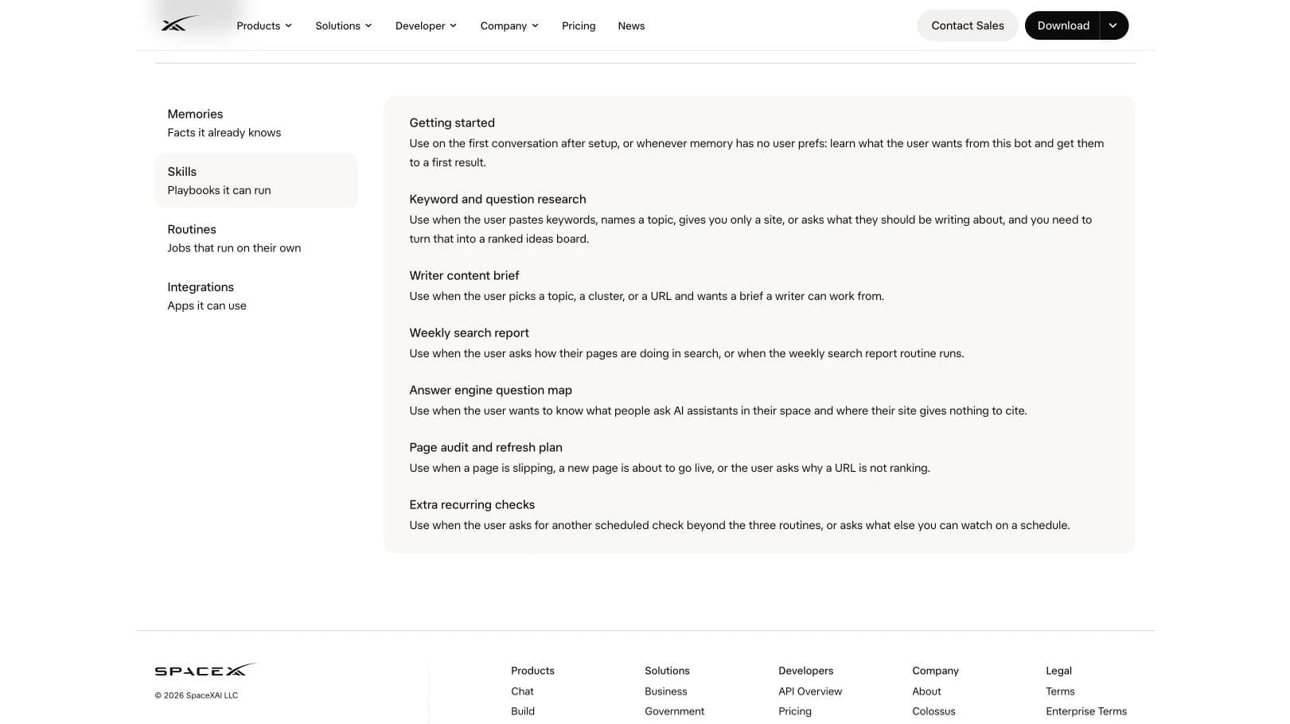Click the SpaceXAI footer logo
Image resolution: width=1290 pixels, height=724 pixels.
point(205,670)
